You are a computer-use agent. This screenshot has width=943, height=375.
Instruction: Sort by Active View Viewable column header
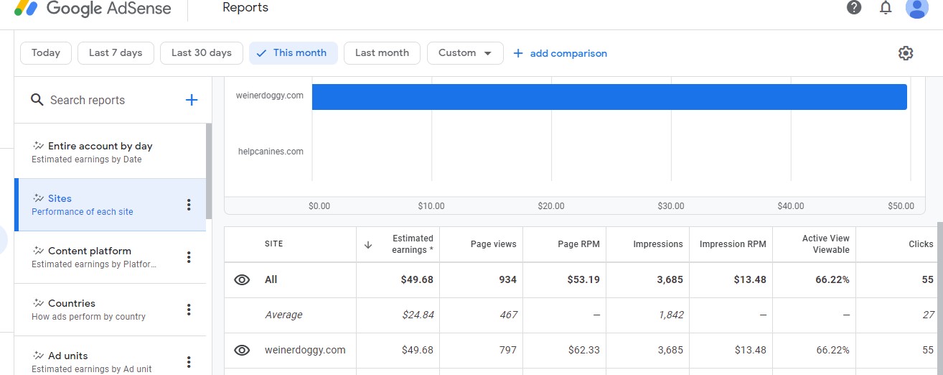pyautogui.click(x=826, y=244)
